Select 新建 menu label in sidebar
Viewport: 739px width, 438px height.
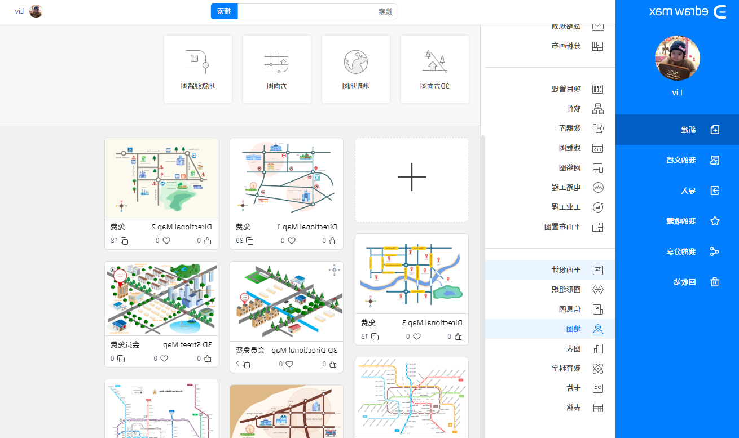coord(688,130)
